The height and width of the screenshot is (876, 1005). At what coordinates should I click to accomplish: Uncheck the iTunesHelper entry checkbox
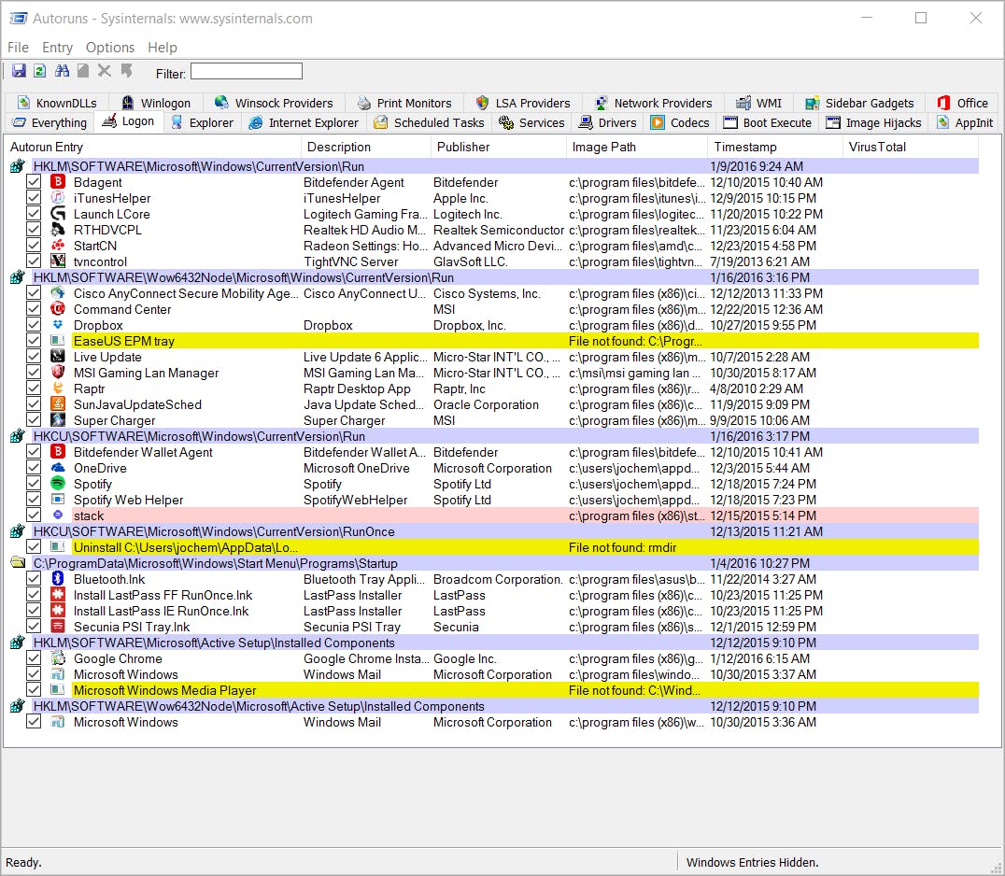click(34, 198)
